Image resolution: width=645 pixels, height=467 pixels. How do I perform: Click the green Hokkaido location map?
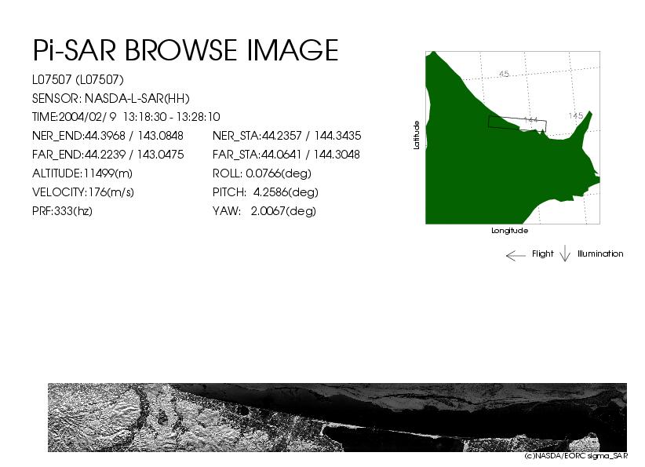(512, 138)
